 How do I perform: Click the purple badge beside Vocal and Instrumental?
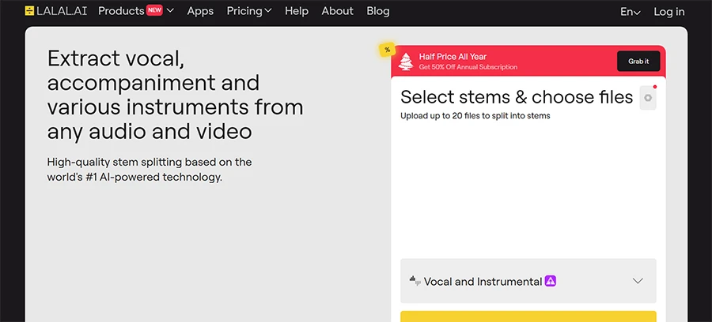(x=551, y=281)
